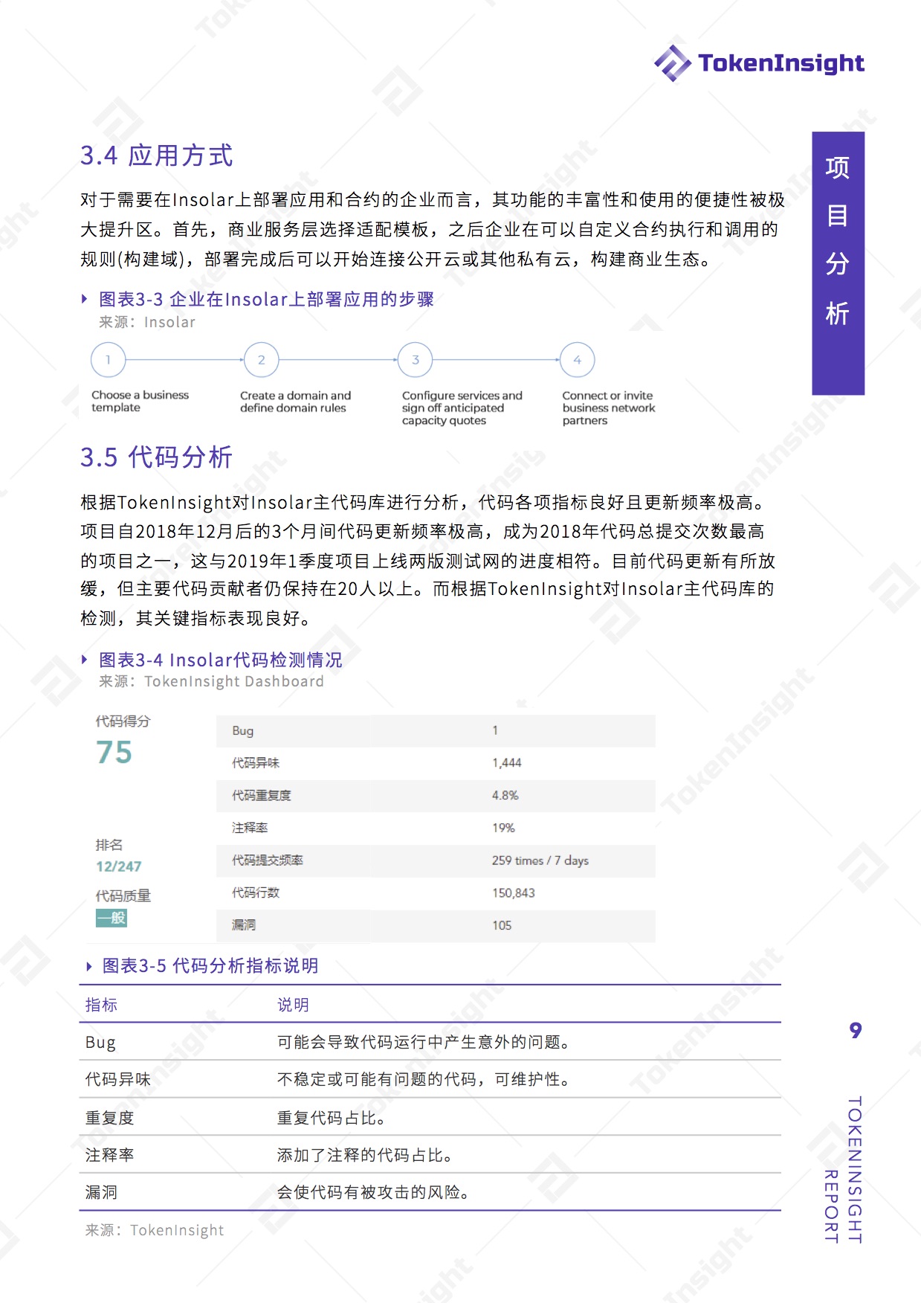Click the 指标 column header
Viewport: 921px width, 1303px height.
[101, 1005]
